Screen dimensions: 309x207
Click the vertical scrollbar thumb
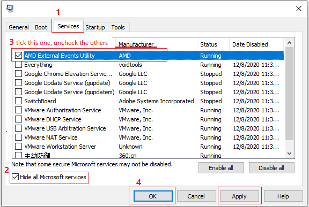click(x=289, y=94)
